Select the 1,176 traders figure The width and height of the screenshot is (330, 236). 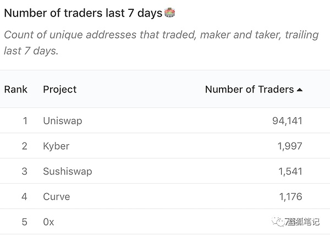pos(290,196)
